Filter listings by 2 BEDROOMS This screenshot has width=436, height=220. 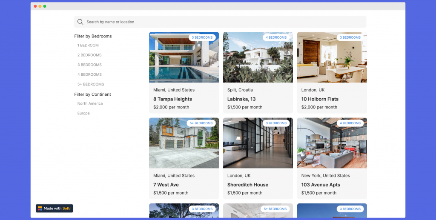(89, 55)
